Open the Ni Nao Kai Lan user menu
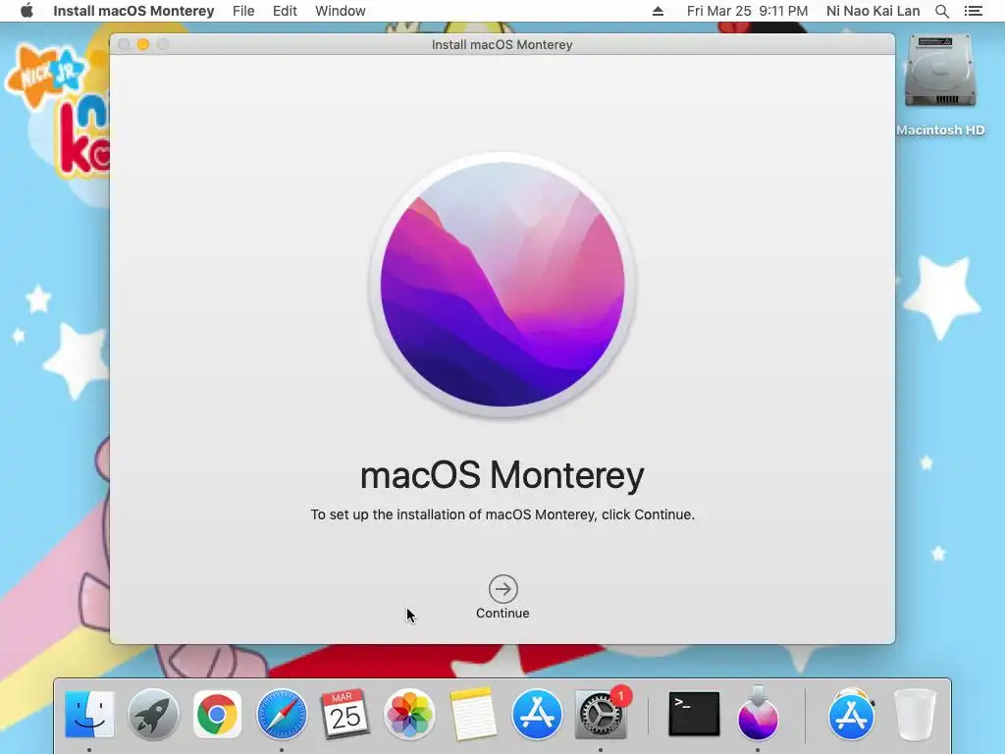 click(x=873, y=11)
